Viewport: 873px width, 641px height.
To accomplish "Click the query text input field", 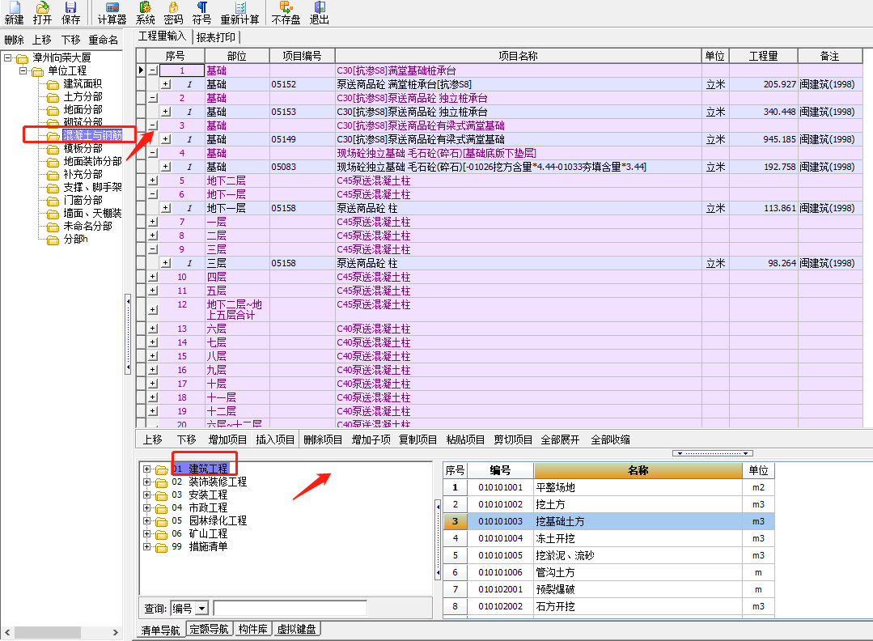I will point(290,609).
